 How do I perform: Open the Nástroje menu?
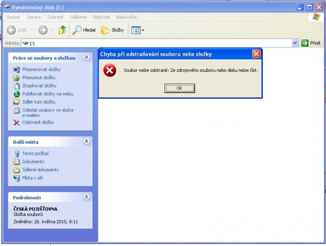coord(101,17)
